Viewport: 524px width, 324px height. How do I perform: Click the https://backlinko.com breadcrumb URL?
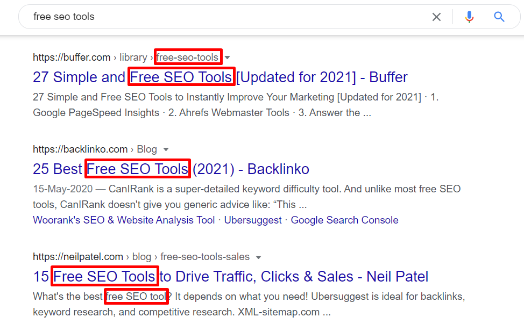pos(80,149)
